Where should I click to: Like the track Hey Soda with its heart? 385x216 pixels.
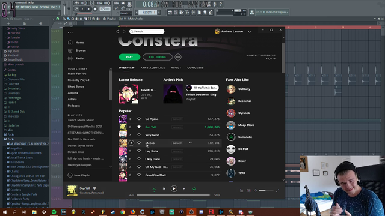coord(139,151)
